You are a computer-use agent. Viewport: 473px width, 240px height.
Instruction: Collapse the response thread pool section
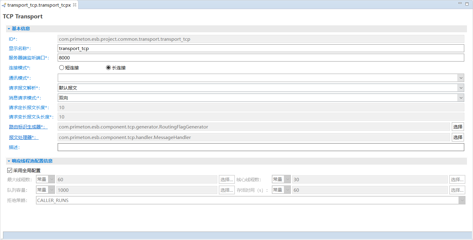pos(9,161)
